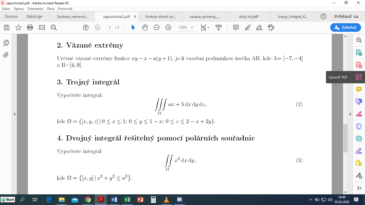
Task: Open the Combine files tool in right pane
Action: pyautogui.click(x=359, y=101)
